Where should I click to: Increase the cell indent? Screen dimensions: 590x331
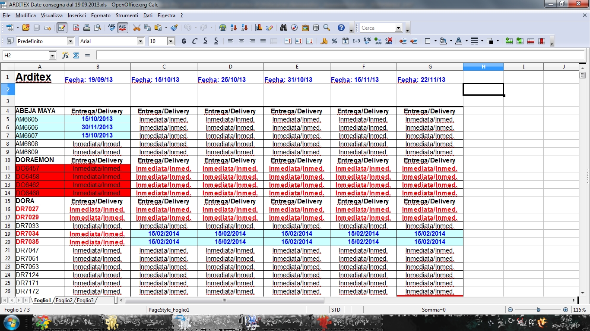[x=414, y=41]
